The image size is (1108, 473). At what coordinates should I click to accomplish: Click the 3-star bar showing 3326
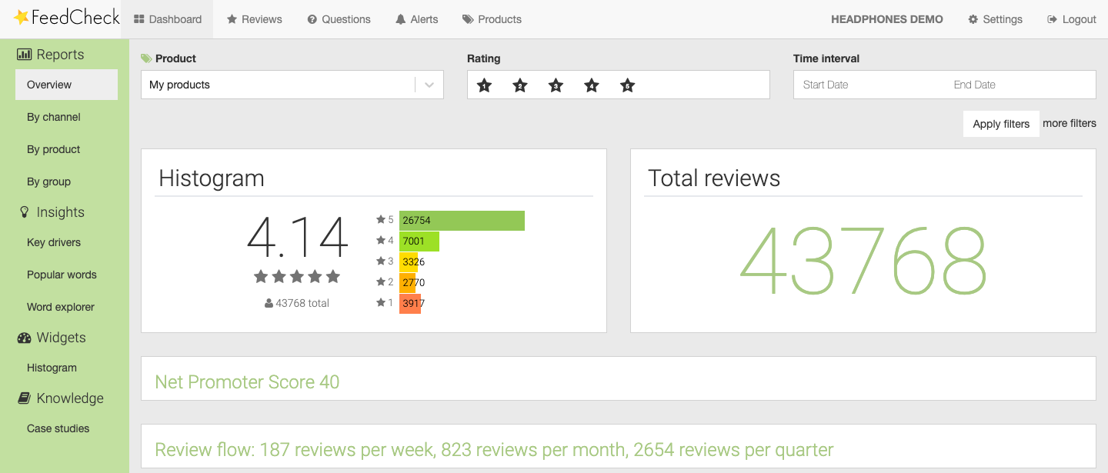tap(409, 262)
